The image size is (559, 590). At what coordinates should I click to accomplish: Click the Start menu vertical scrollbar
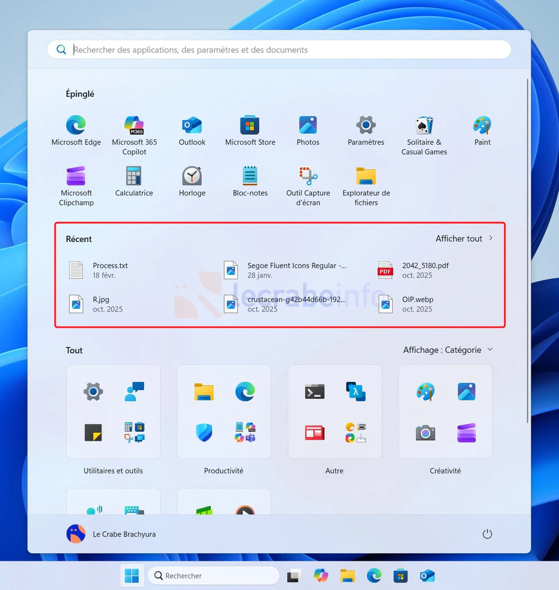point(527,250)
